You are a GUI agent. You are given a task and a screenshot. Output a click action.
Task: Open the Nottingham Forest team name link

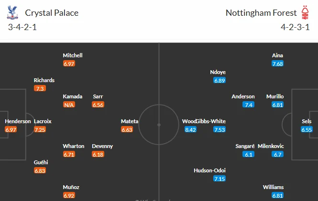(x=261, y=13)
